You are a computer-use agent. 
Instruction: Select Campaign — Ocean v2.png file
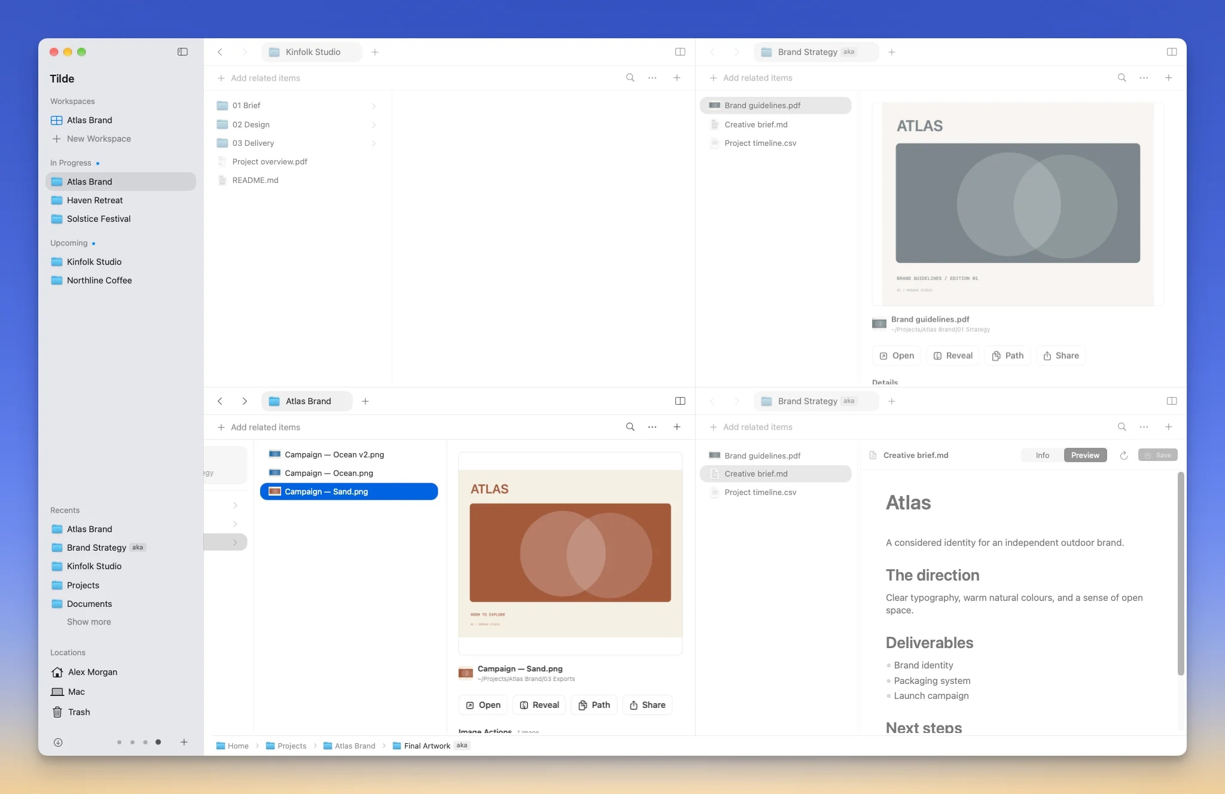pyautogui.click(x=349, y=454)
